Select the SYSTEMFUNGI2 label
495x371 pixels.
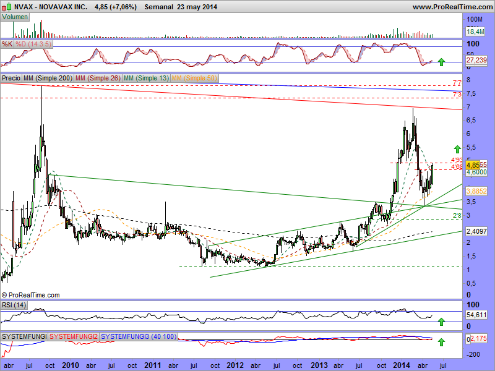(x=74, y=336)
